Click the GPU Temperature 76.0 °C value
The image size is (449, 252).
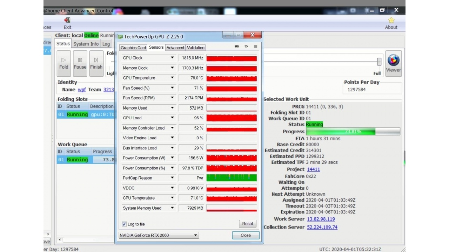pos(191,78)
